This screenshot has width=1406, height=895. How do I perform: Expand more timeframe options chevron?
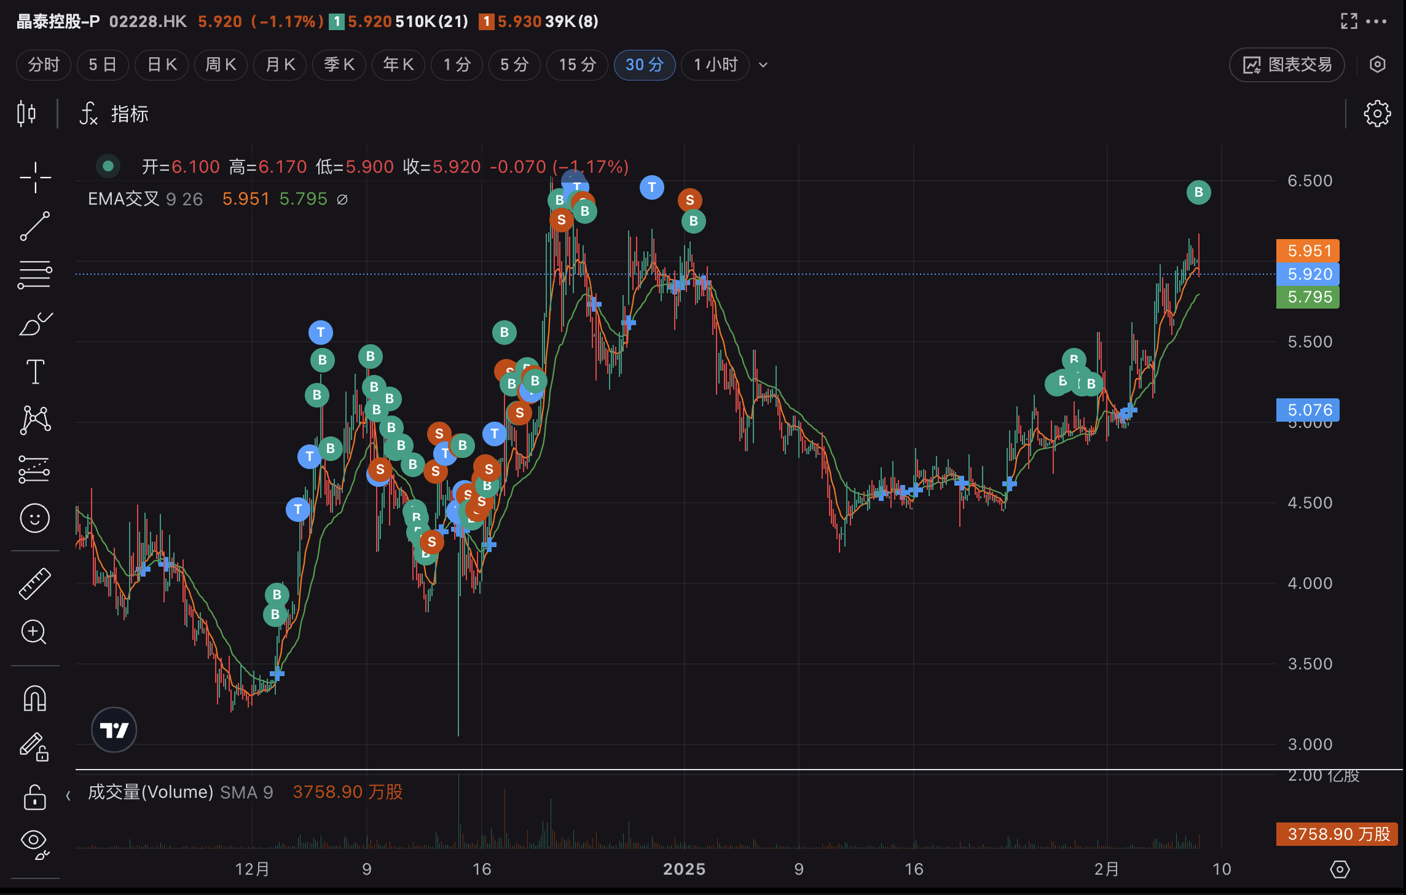click(763, 65)
